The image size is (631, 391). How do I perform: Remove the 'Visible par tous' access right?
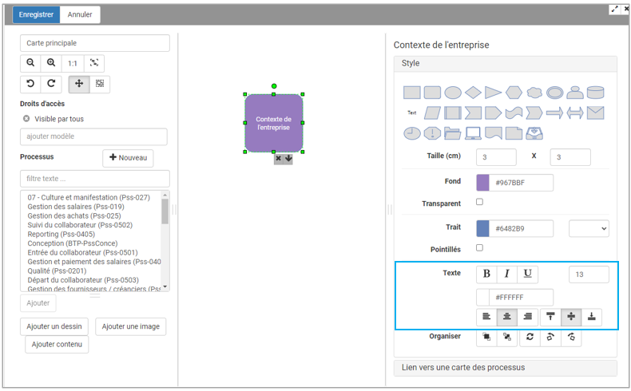[26, 119]
